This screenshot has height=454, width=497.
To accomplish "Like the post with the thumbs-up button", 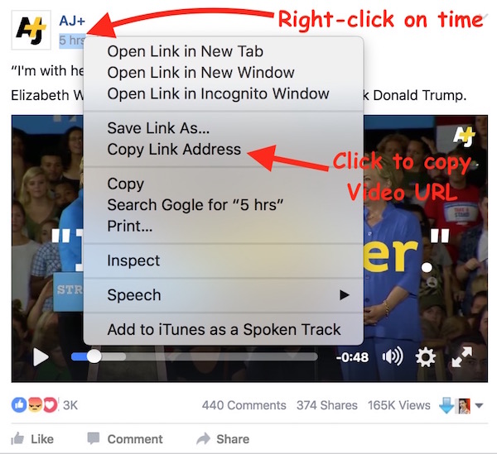I will pos(32,439).
